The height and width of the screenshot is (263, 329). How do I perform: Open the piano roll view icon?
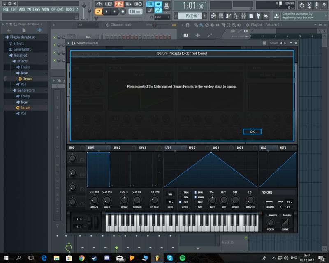click(228, 16)
